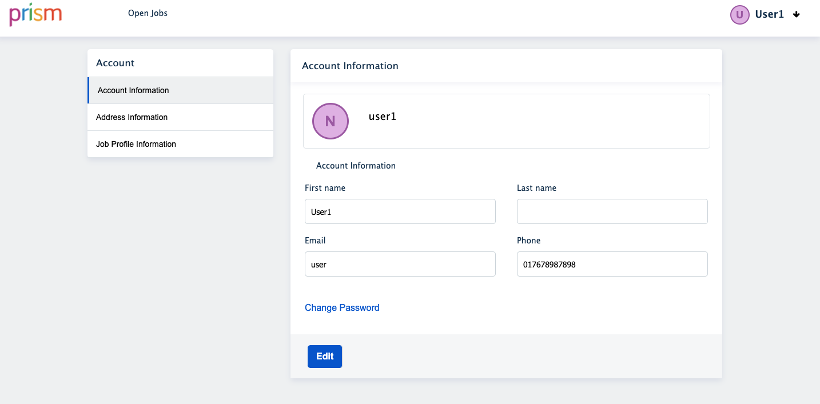The height and width of the screenshot is (404, 820).
Task: Open the Change Password link
Action: pos(342,307)
